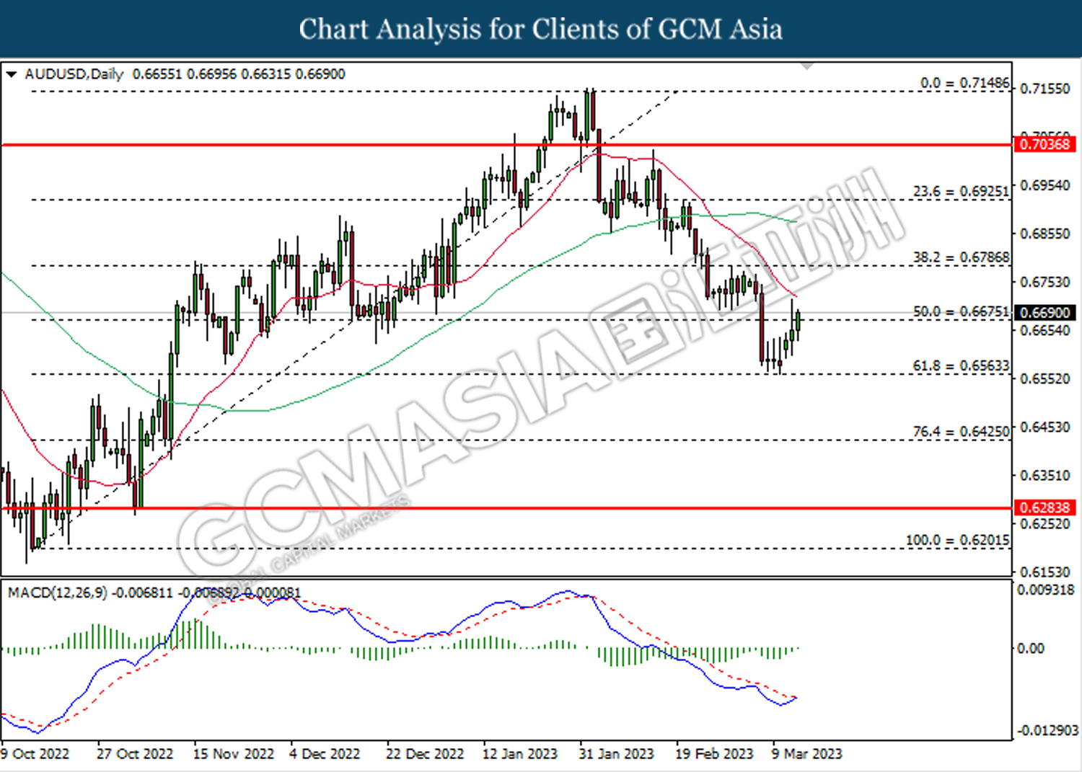The image size is (1082, 772).
Task: Click the Fibonacci label 0.0 = 0.71486
Action: [x=965, y=83]
